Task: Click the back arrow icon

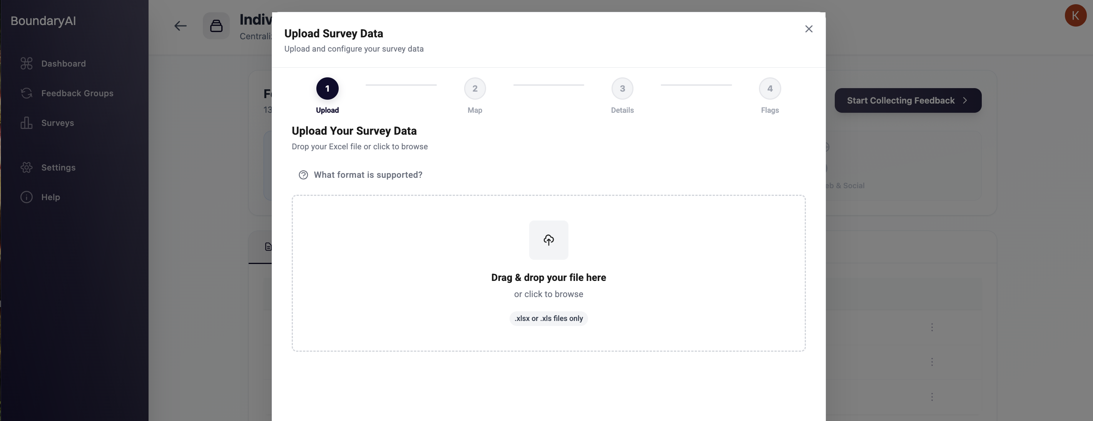Action: pos(180,26)
